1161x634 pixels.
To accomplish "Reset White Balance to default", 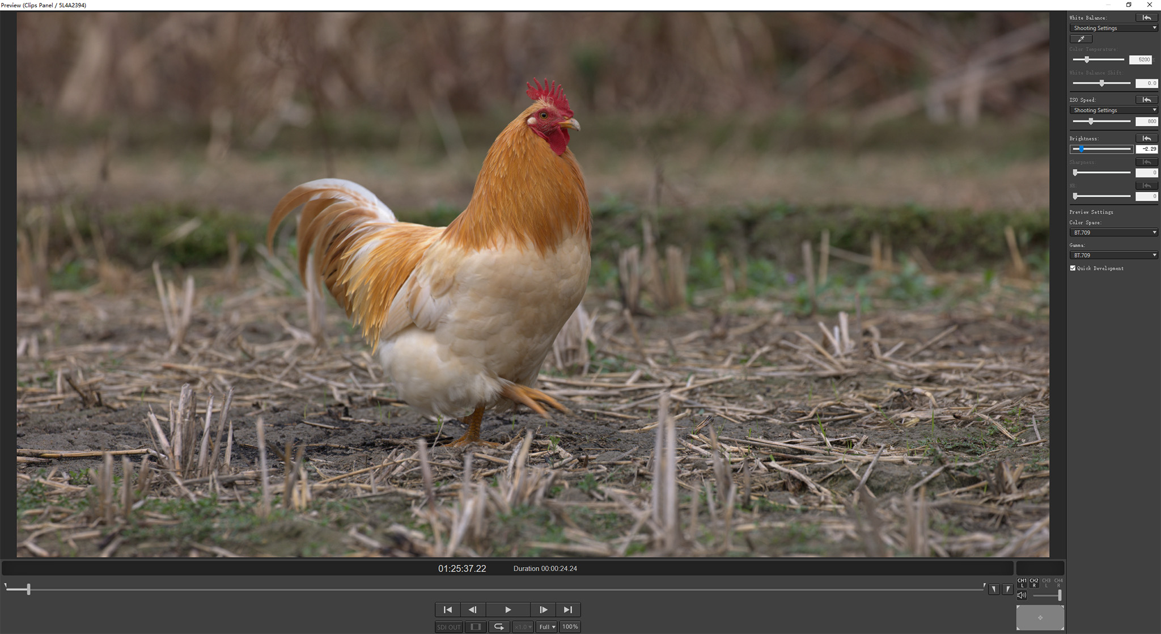I will (x=1146, y=18).
